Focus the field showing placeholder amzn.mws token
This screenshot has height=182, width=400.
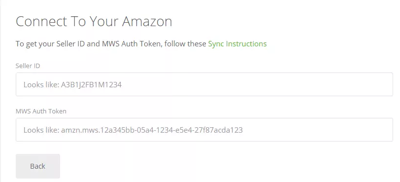tap(204, 130)
